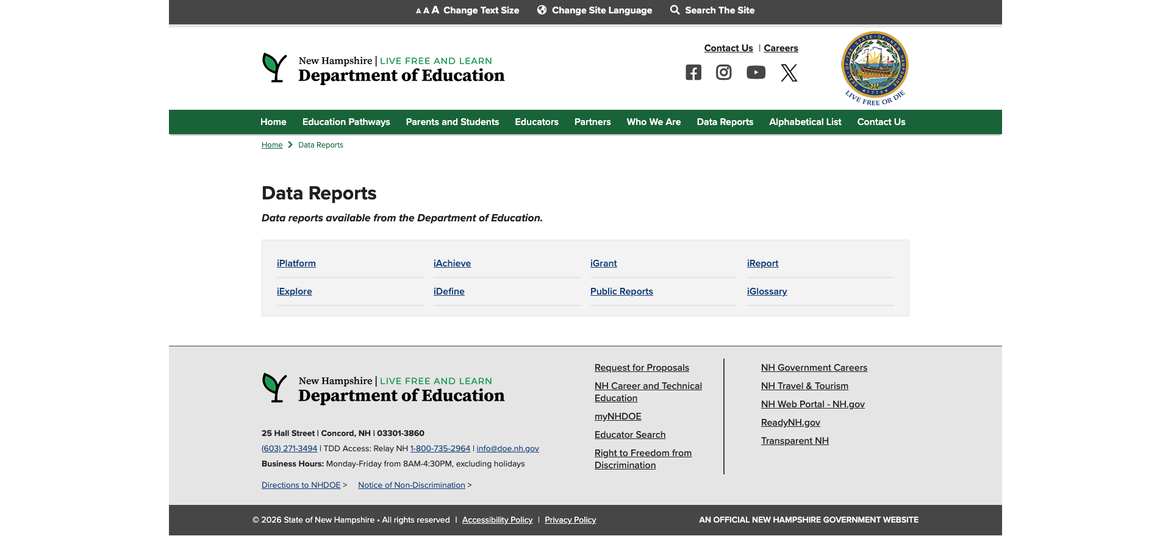Open Educators menu item
Screen dimensions: 1171x536
pos(537,122)
